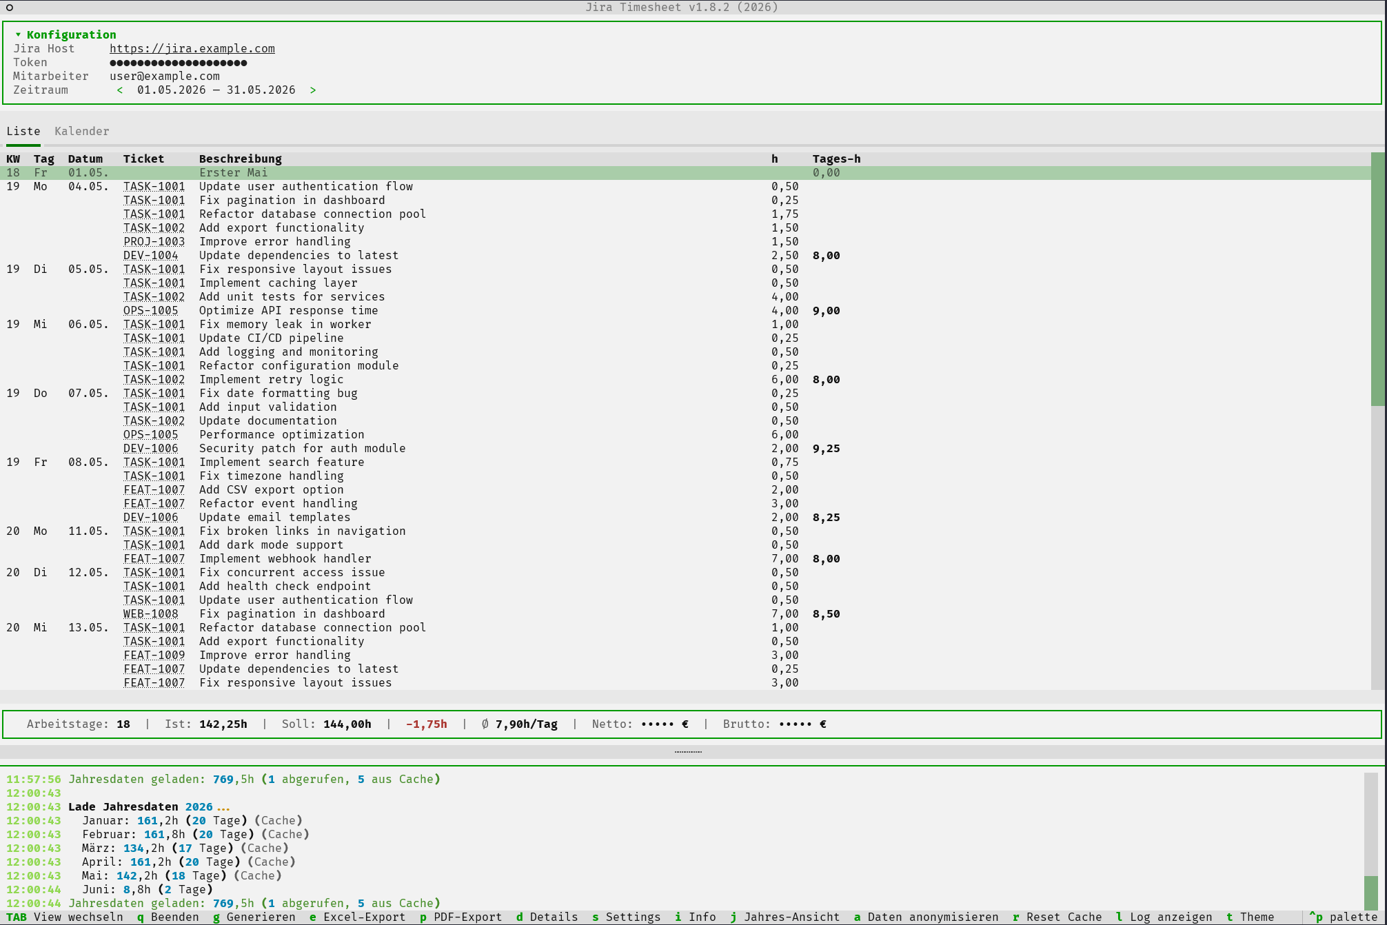
Task: Click a Daten anonymisieren in footer
Action: click(x=927, y=917)
